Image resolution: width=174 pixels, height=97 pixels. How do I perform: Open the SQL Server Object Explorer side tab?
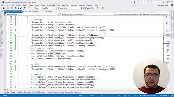coord(2,39)
